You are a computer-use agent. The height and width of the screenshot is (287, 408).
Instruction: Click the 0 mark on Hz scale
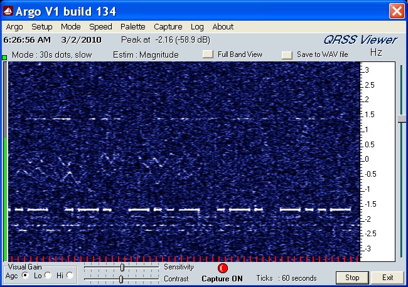pyautogui.click(x=367, y=159)
